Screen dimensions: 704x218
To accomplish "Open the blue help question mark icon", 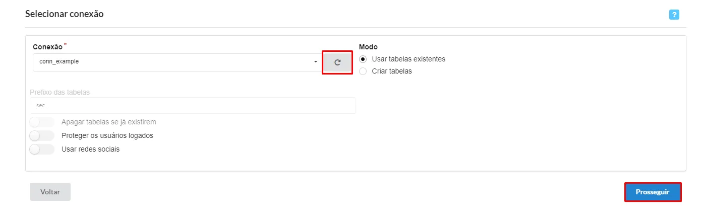I will coord(674,15).
